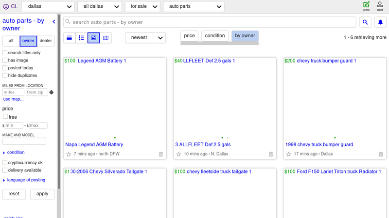
Task: Favorite the 3 ALLFLEET Def listing star
Action: point(178,154)
